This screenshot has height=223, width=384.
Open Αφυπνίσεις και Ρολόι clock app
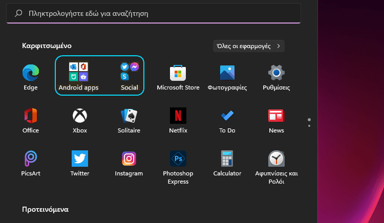(276, 159)
